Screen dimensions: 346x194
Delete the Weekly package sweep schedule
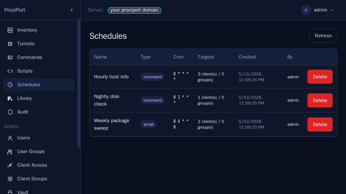tap(320, 125)
